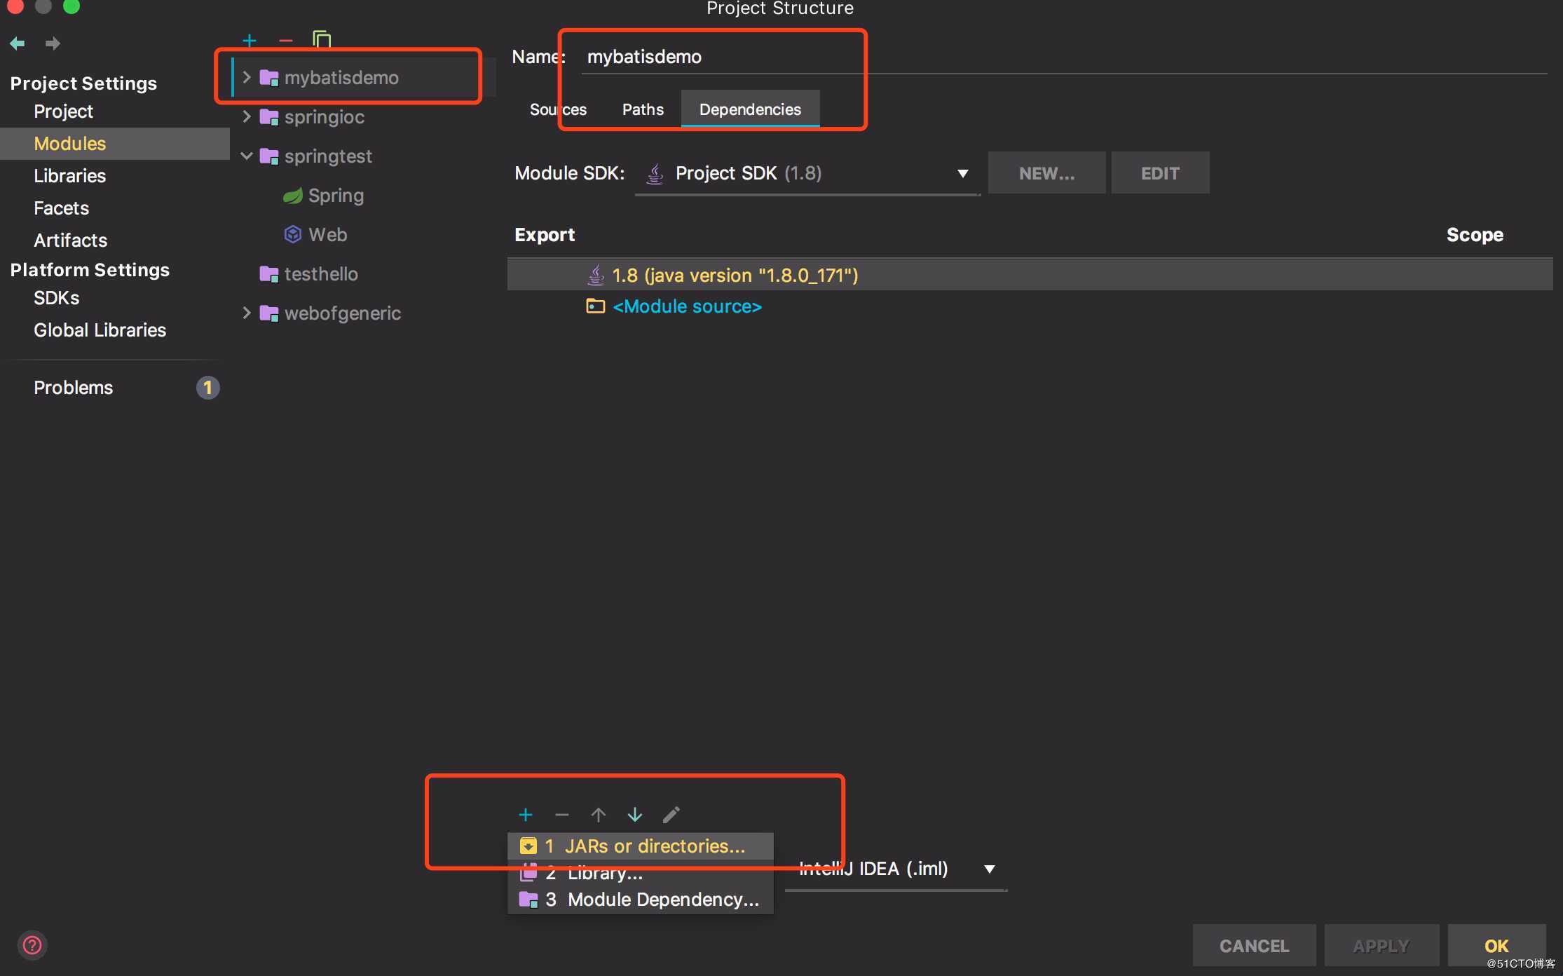Select the mybatisdemo module
The image size is (1563, 976).
(341, 77)
